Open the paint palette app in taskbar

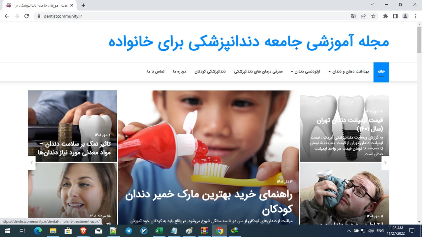189,231
